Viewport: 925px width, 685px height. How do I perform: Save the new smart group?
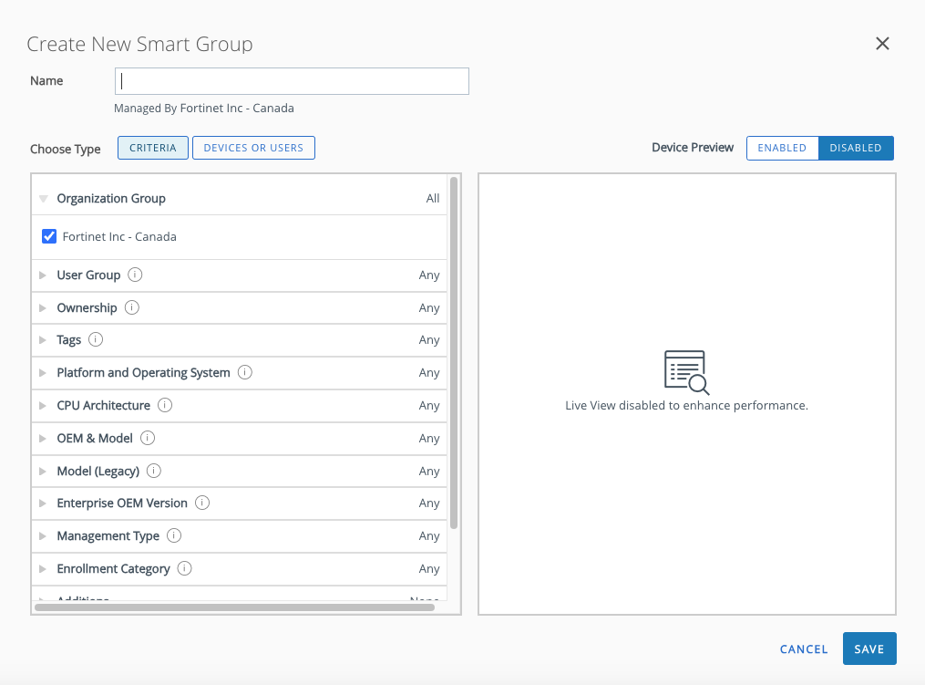[x=868, y=649]
